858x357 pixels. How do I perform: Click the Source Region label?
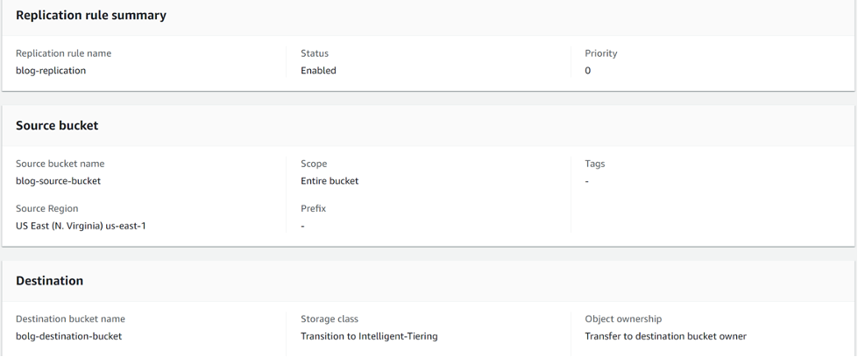tap(46, 208)
